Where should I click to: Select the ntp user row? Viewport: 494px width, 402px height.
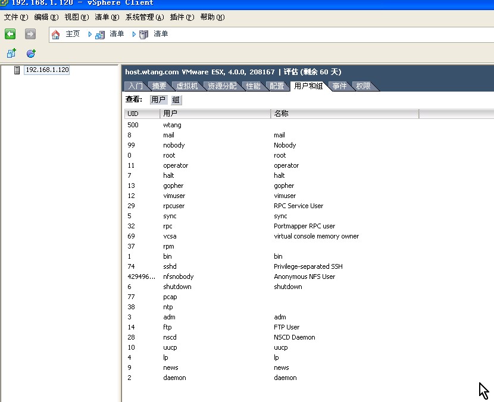[309, 307]
